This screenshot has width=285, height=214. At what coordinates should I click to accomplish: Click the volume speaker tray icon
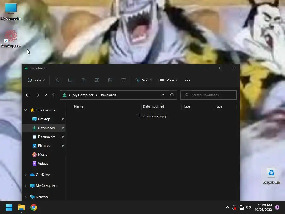point(249,207)
